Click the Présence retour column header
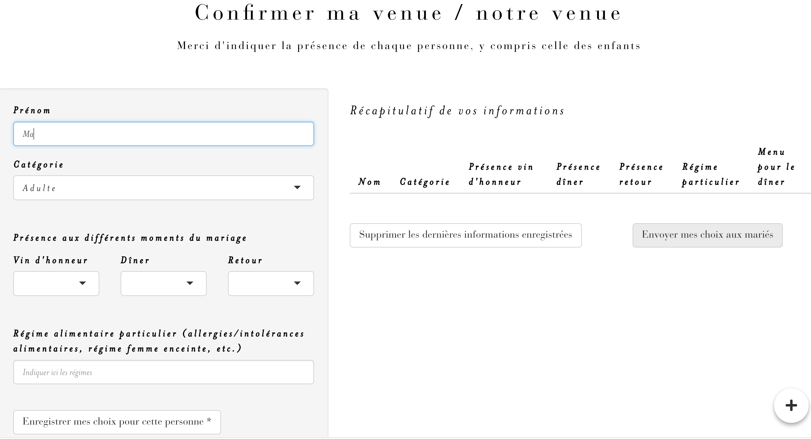 pos(641,174)
